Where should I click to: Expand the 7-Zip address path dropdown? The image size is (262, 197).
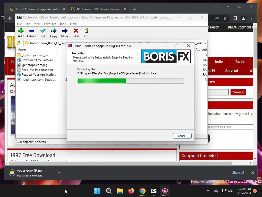pos(205,43)
